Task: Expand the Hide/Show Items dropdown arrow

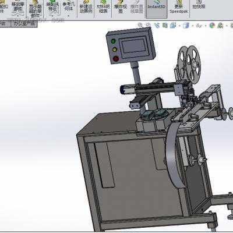Action: pos(205,26)
